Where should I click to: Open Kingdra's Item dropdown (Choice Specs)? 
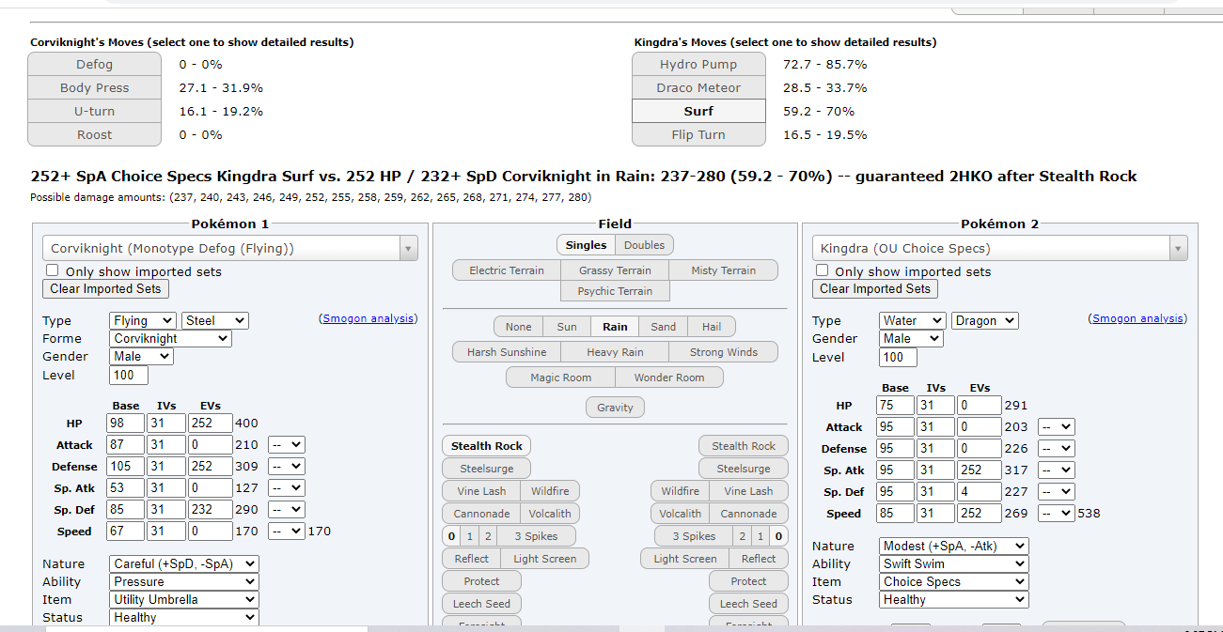pyautogui.click(x=954, y=582)
